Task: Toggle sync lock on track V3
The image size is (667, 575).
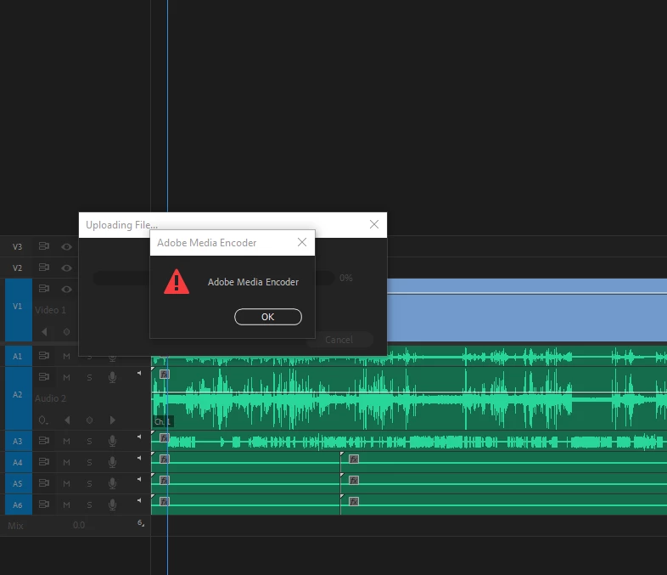Action: (44, 246)
